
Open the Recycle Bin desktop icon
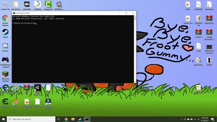click(x=5, y=4)
